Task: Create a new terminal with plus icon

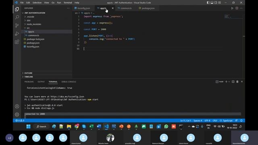Action: point(226,82)
